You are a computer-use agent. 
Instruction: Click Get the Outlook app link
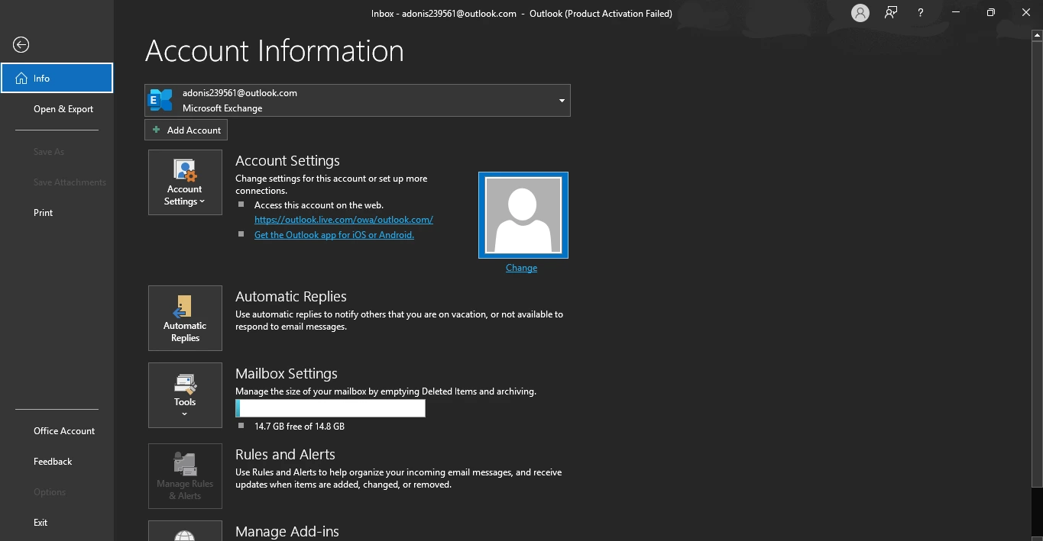click(x=334, y=235)
